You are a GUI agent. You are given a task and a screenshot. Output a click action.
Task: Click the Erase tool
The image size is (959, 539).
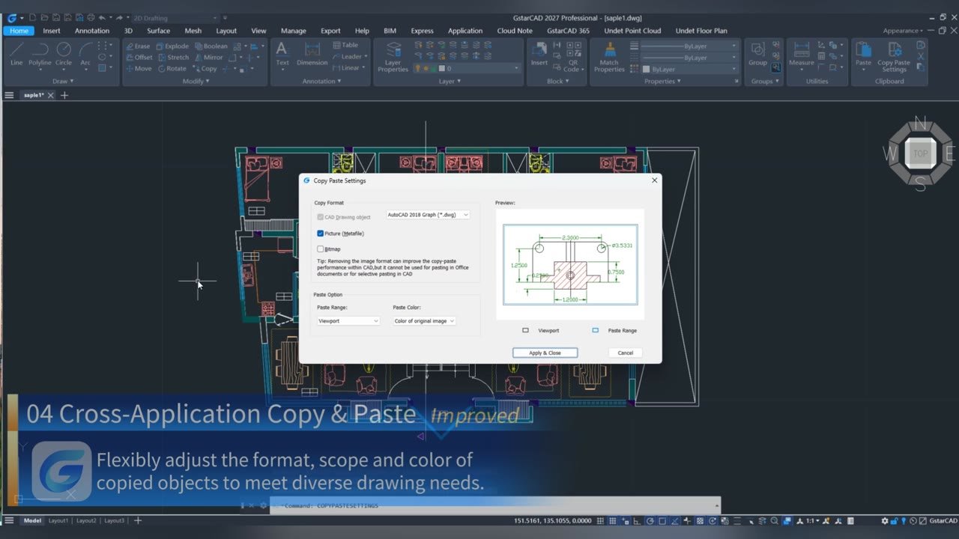[x=138, y=46]
